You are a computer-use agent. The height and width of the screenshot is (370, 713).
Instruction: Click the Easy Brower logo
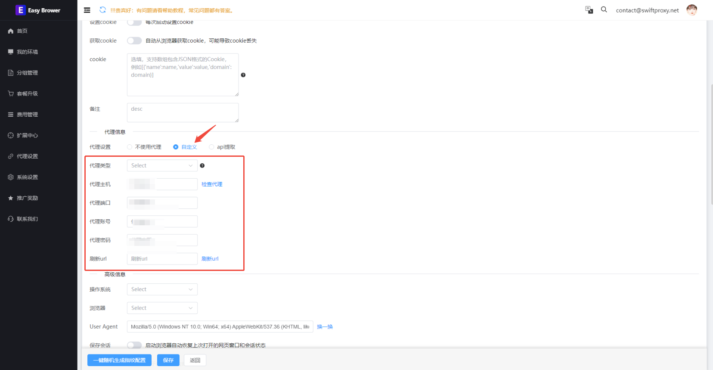click(x=38, y=10)
